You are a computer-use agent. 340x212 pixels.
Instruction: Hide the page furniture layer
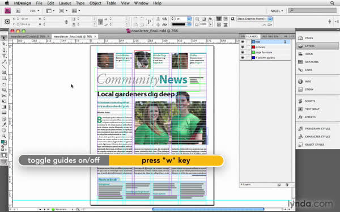coord(243,52)
